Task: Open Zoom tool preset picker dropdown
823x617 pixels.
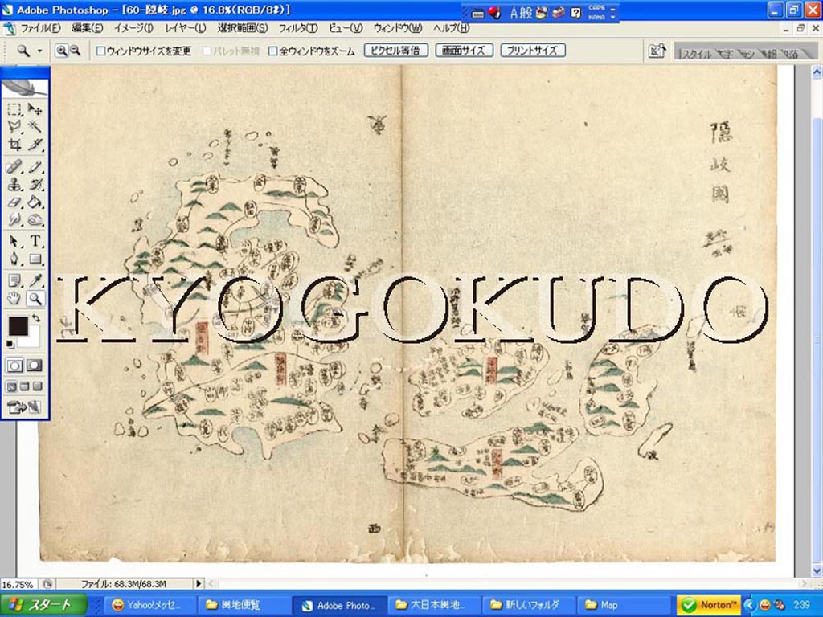Action: coord(39,51)
